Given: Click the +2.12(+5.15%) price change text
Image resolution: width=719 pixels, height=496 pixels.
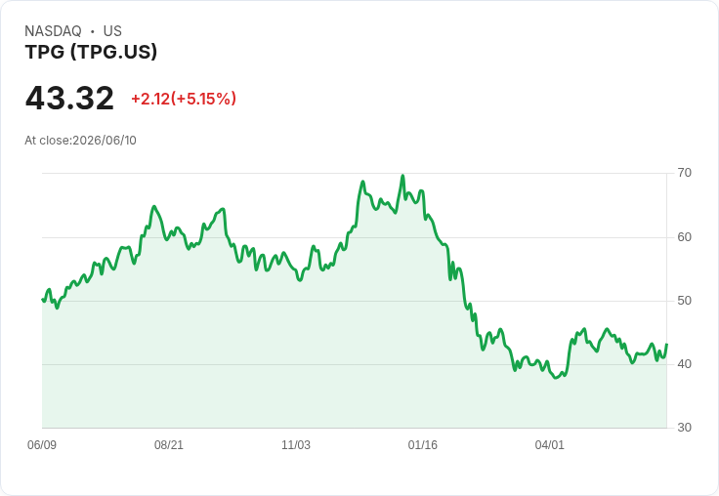Looking at the screenshot, I should pos(184,99).
